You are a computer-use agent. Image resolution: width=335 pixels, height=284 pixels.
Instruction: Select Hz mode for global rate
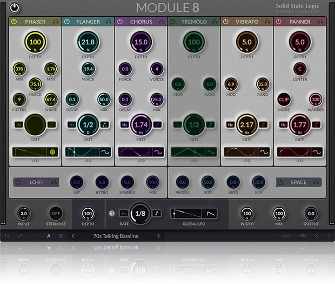pos(124,213)
